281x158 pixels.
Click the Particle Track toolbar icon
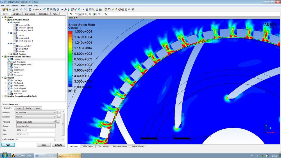pos(55,9)
